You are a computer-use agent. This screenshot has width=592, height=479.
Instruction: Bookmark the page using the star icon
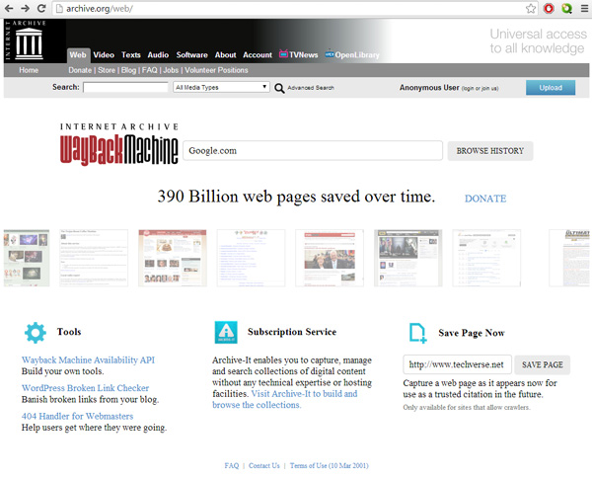click(x=531, y=8)
